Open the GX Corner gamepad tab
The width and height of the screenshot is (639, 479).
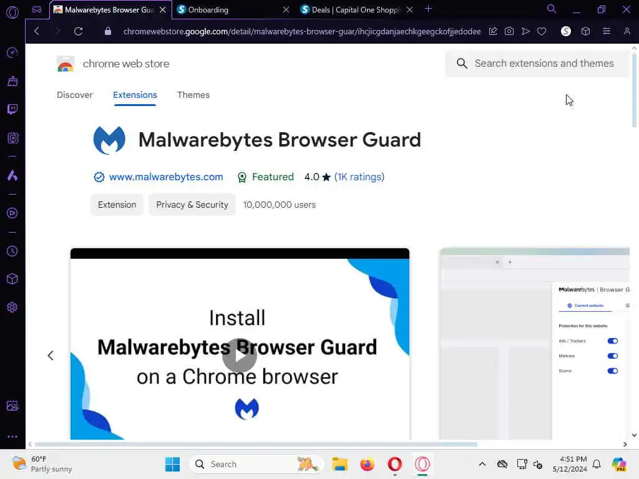click(37, 9)
